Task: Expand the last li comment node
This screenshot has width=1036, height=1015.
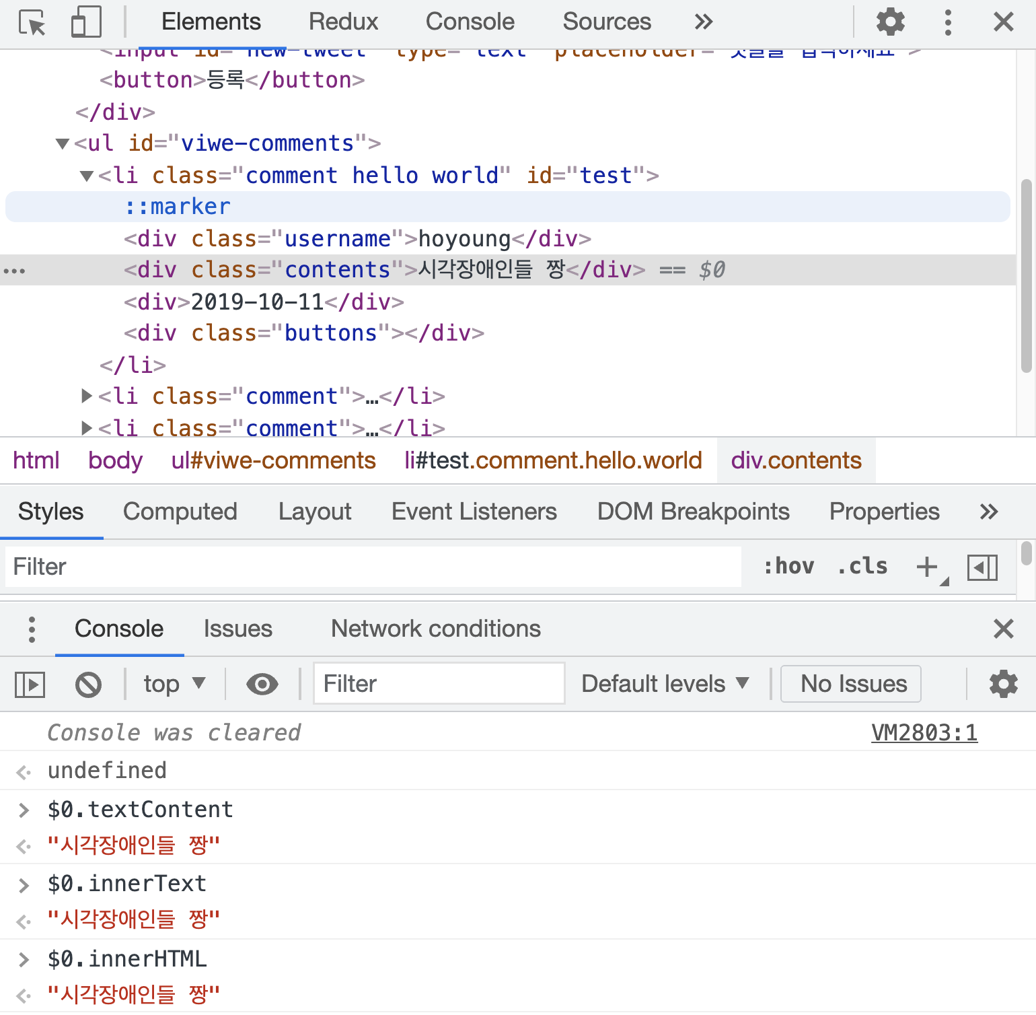Action: coord(87,427)
